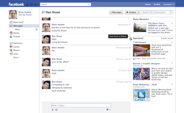Viewport: 184px width, 113px height.
Task: Open the notifications globe icon
Action: [35, 4]
